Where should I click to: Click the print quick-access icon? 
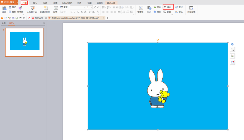pyautogui.click(x=13, y=18)
